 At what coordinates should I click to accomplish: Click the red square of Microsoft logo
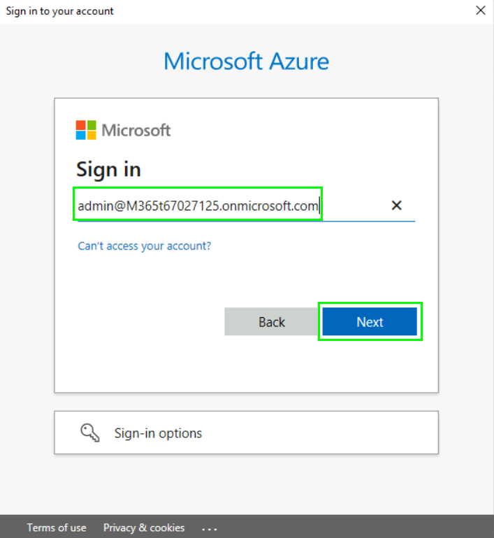pos(80,125)
